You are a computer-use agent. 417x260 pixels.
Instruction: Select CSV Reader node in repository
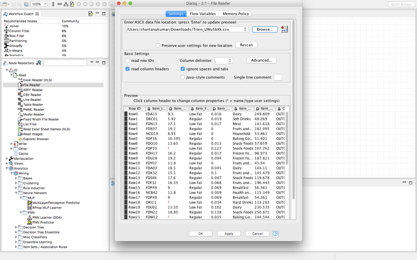coord(32,95)
